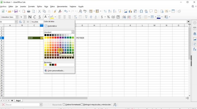Click the Undo arrow icon
The image size is (197, 109).
[66, 11]
